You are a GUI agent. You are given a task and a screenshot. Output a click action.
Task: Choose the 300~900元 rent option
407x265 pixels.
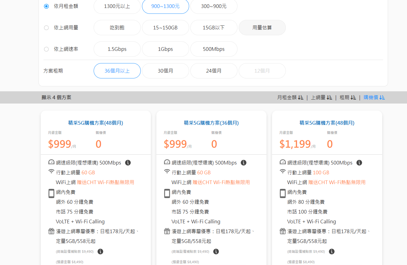point(214,6)
